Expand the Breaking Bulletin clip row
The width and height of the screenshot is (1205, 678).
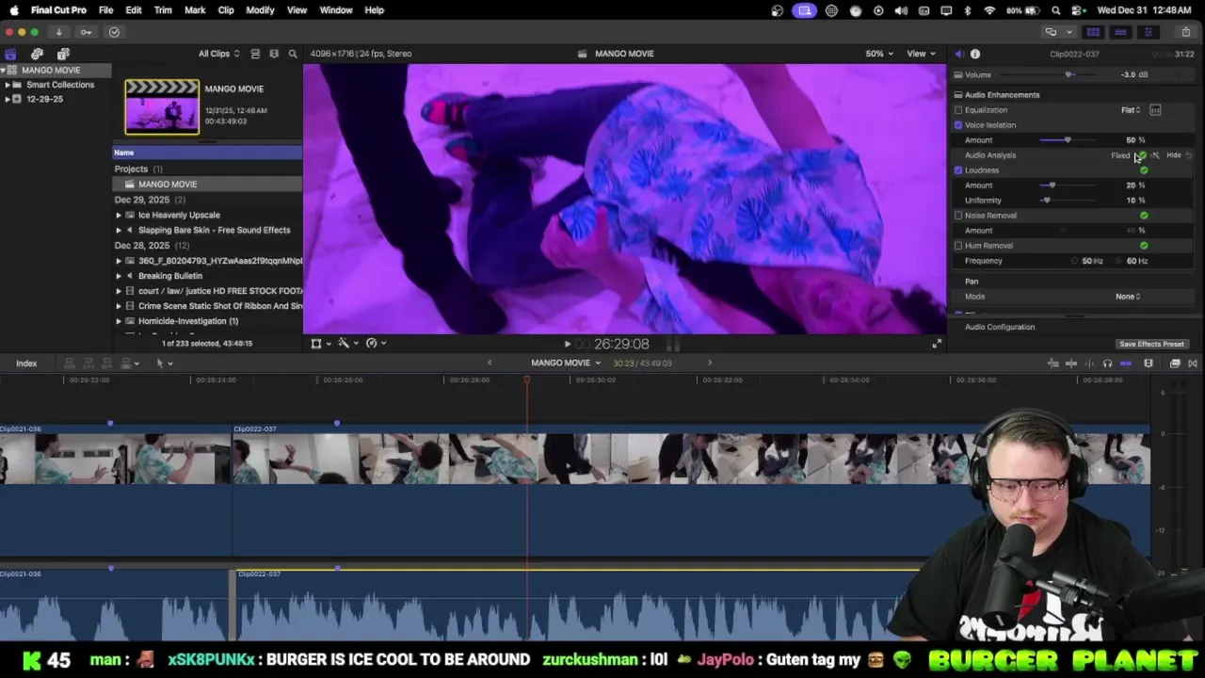119,276
